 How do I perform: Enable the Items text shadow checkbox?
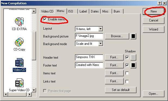127,73
